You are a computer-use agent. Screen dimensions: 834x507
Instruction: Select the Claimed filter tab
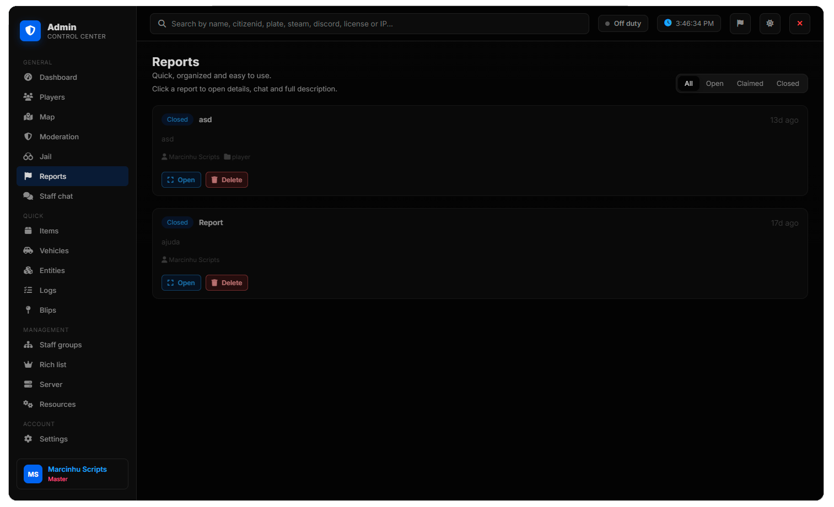750,84
